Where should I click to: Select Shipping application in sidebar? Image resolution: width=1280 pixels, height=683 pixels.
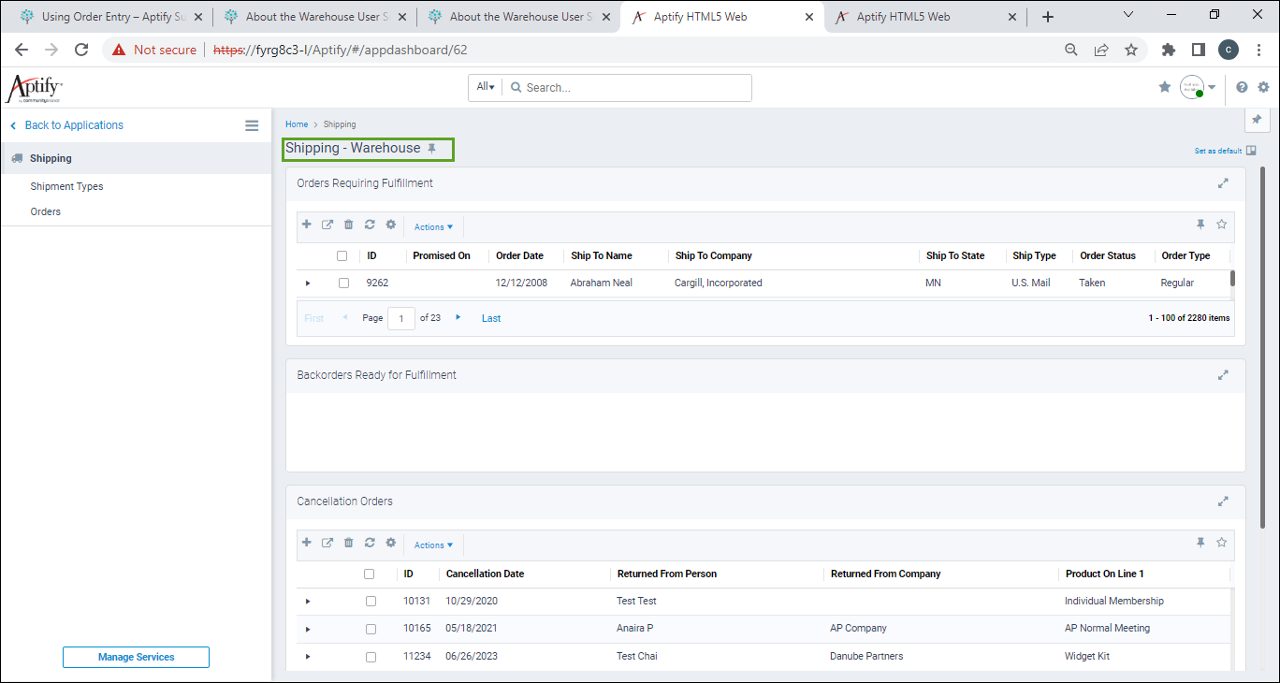136,158
